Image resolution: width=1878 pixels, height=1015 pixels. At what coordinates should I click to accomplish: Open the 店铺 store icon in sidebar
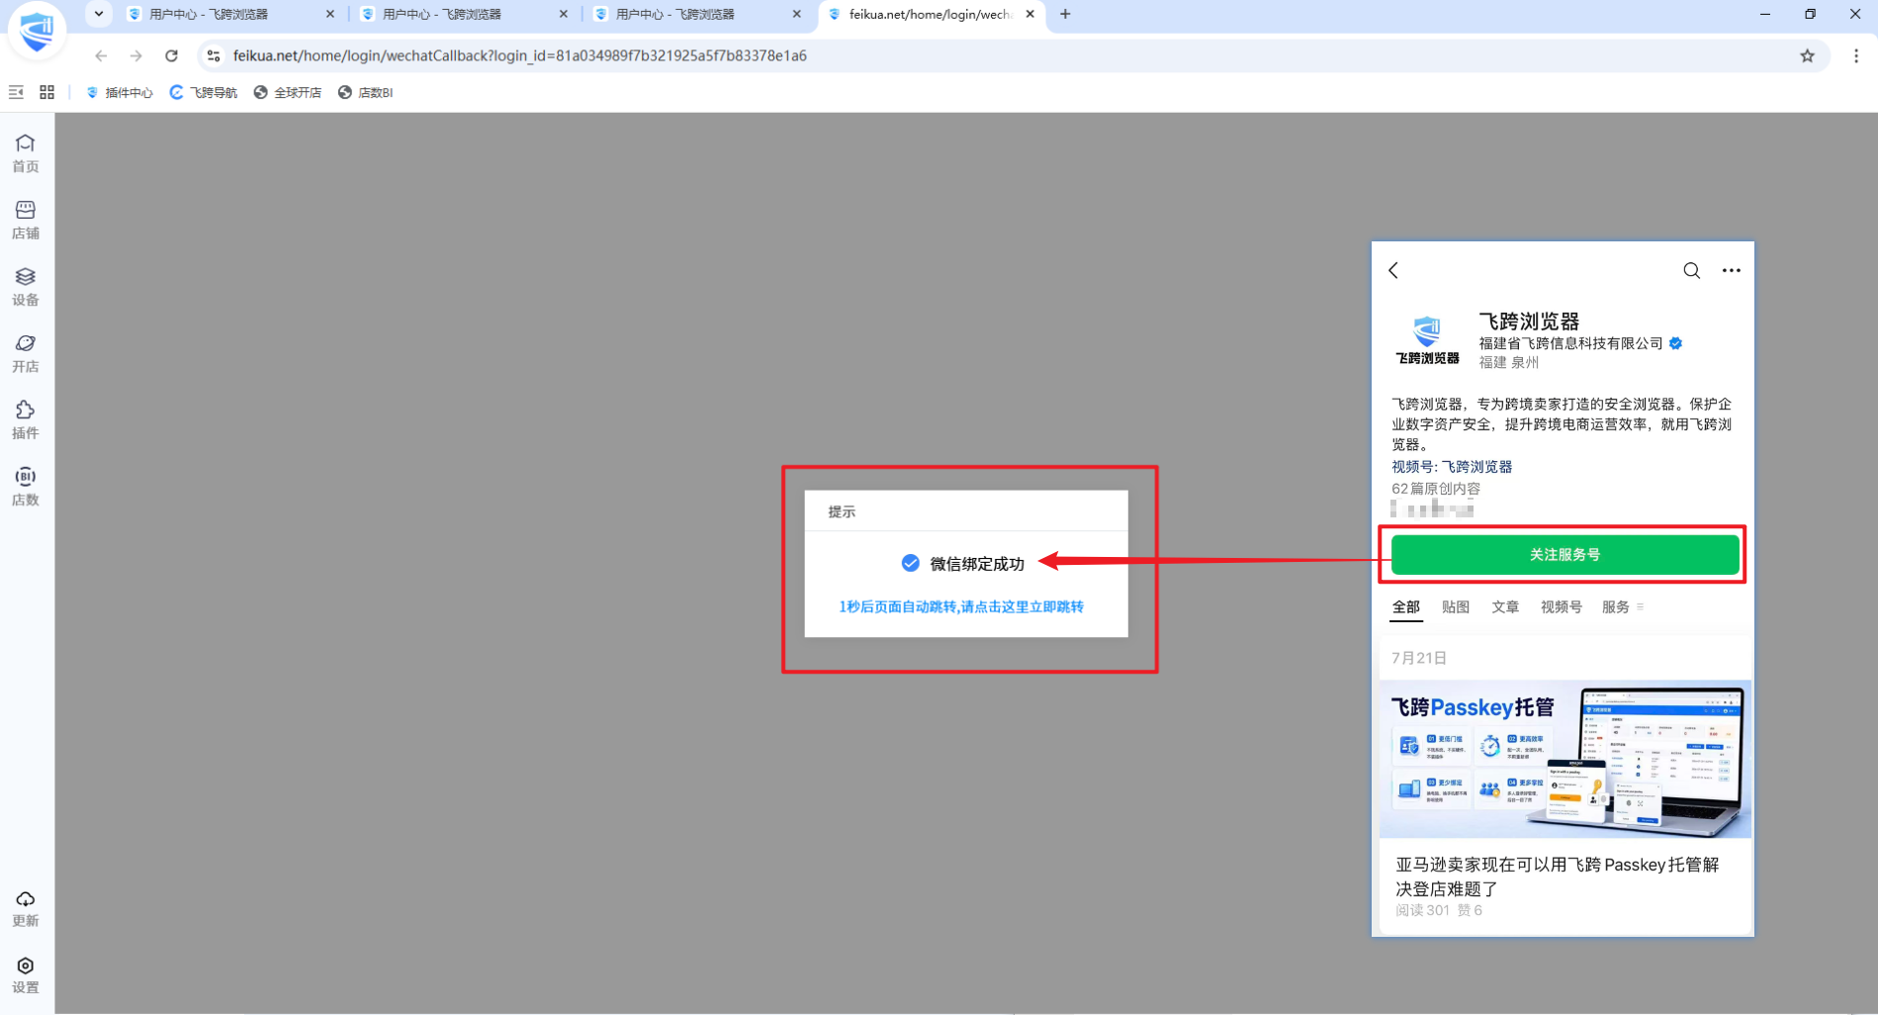[x=26, y=220]
